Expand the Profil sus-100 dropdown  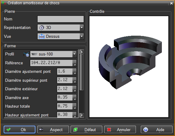pyautogui.click(x=74, y=54)
